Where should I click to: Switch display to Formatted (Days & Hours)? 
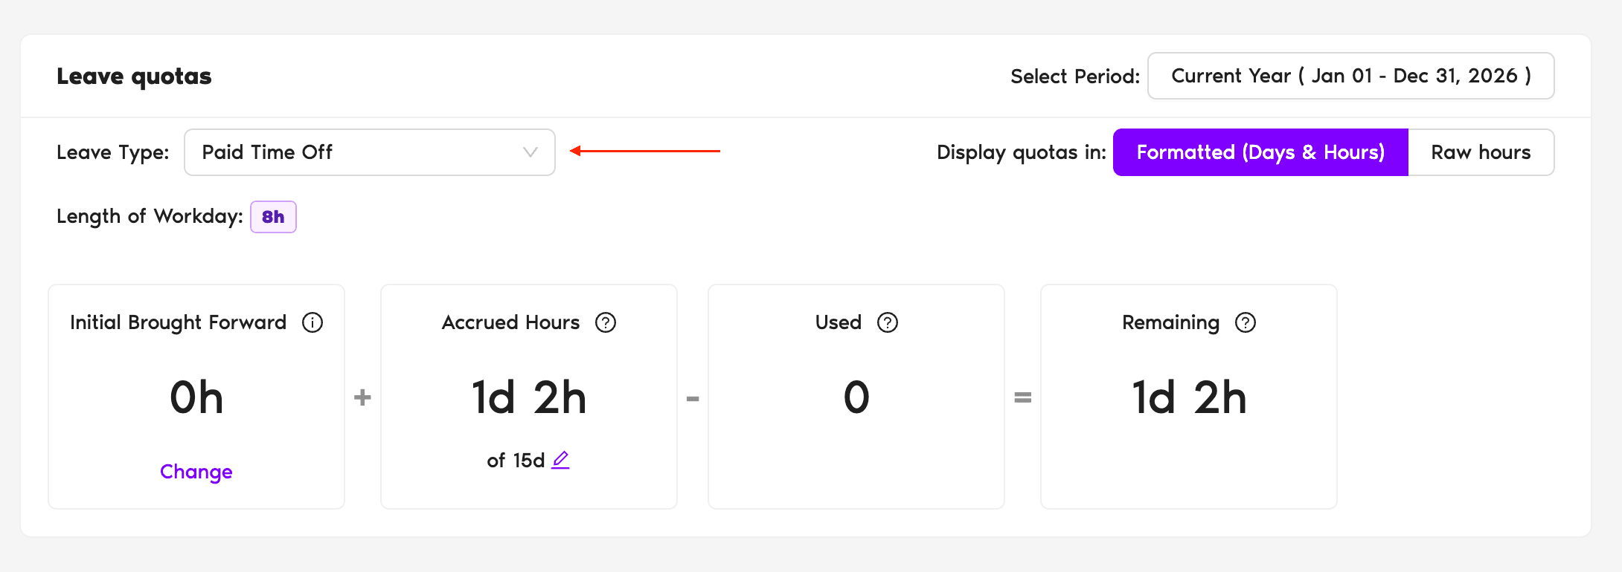pyautogui.click(x=1260, y=152)
